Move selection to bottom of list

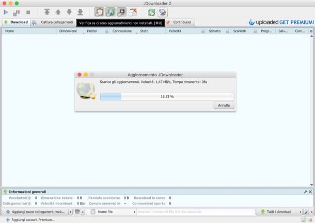click(80, 12)
